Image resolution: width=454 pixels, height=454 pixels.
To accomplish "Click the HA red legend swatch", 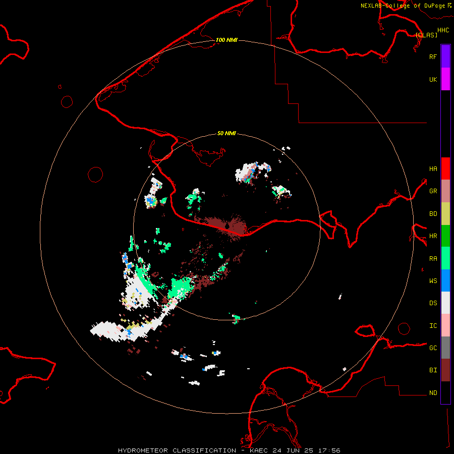I will coord(445,168).
